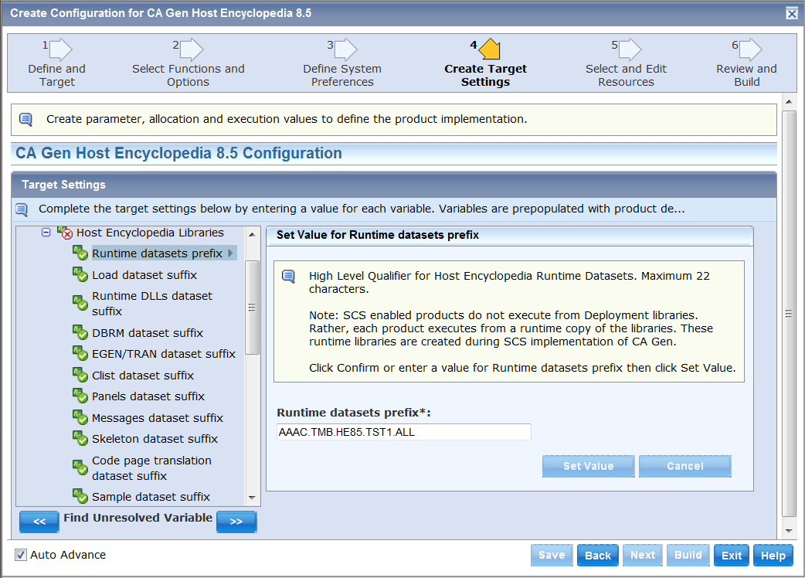
Task: Select Load dataset suffix in tree
Action: tap(144, 275)
